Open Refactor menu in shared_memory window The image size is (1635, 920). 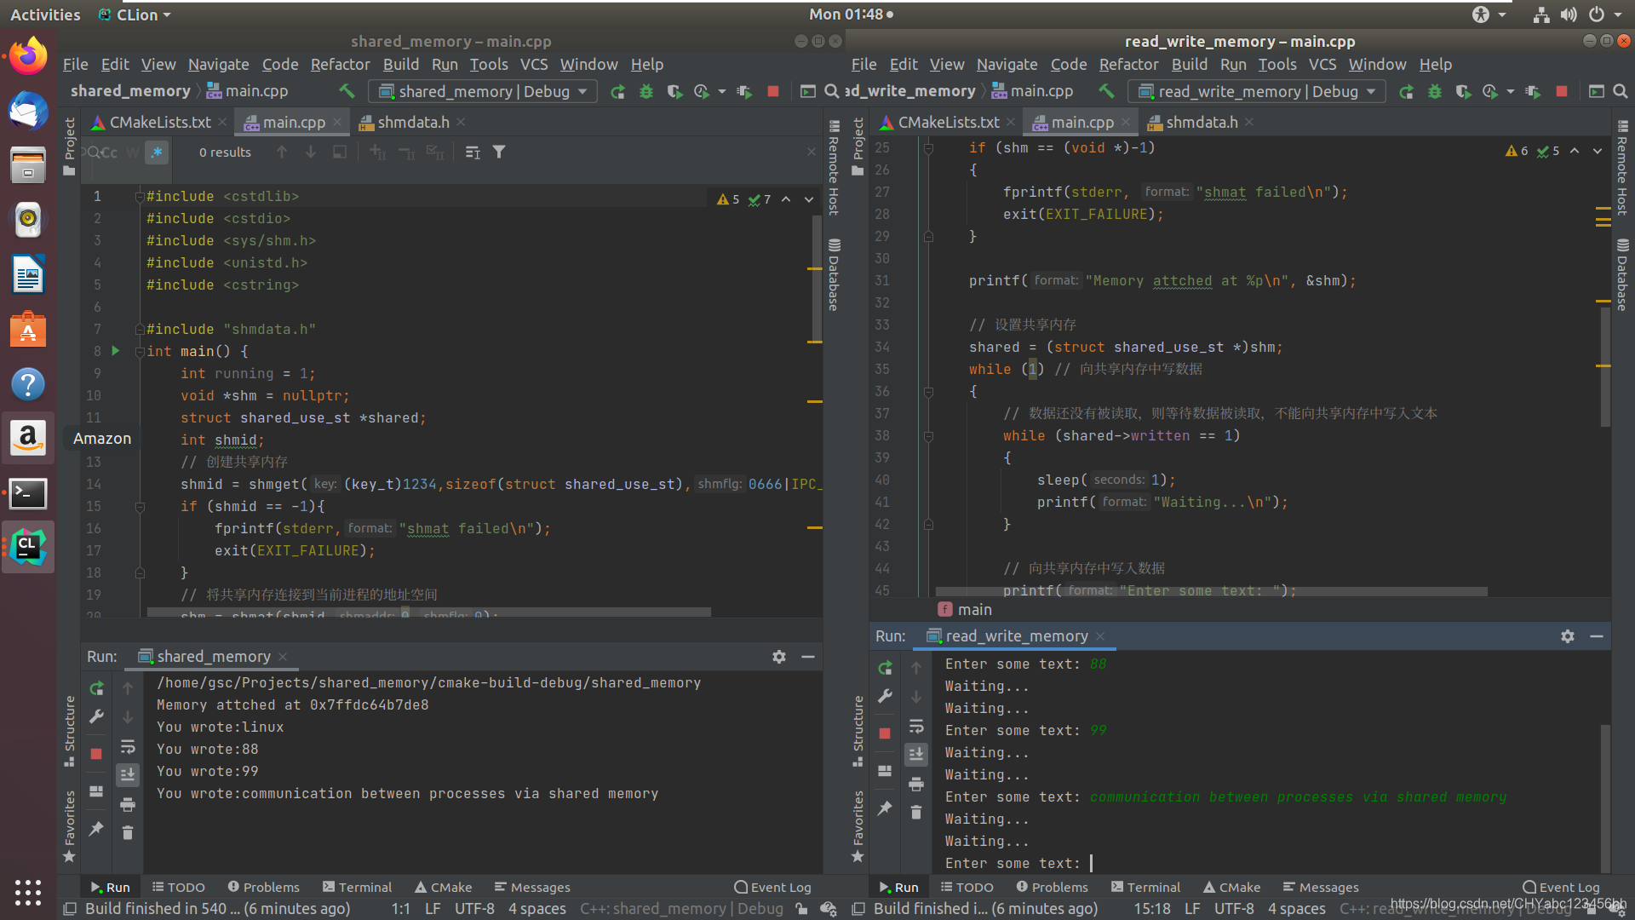[x=340, y=65]
